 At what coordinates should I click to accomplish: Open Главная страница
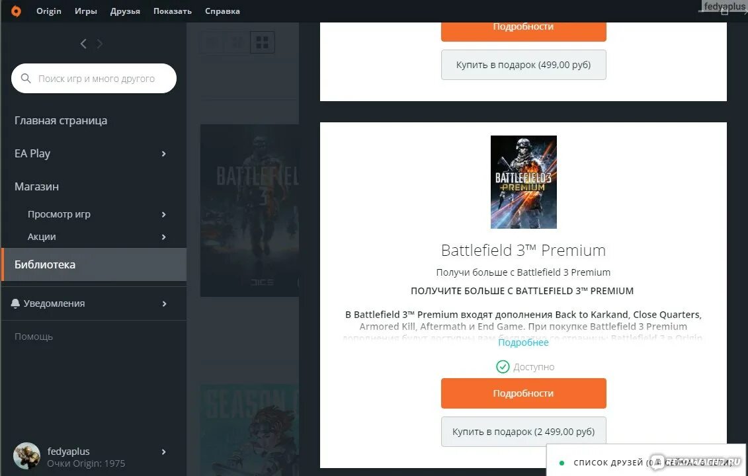61,121
